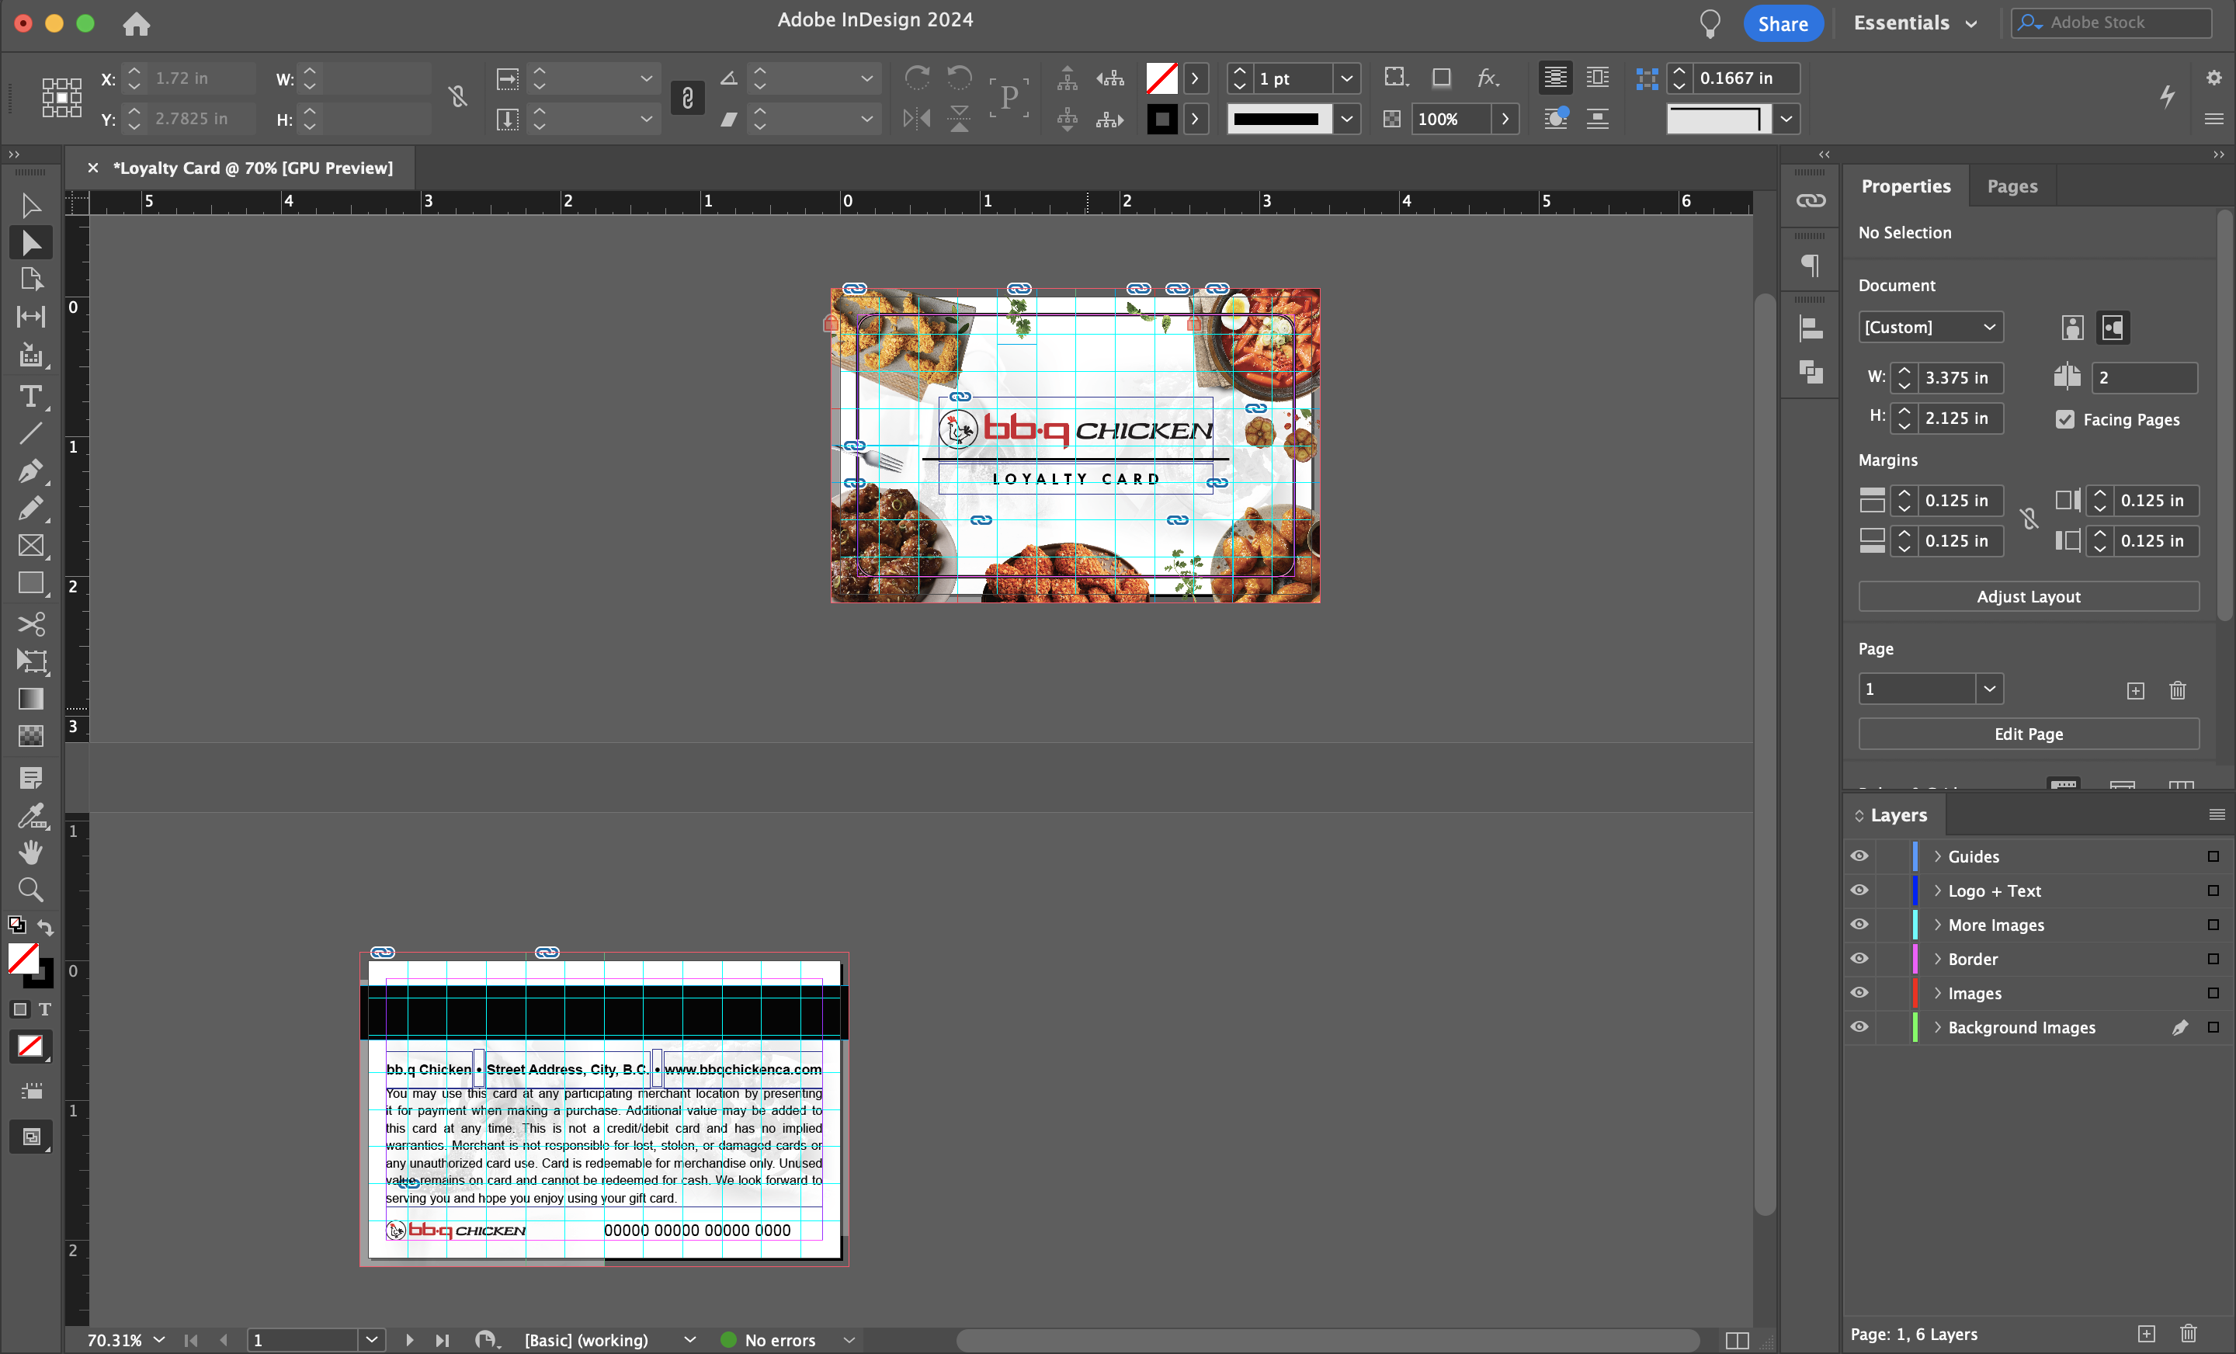The image size is (2236, 1354).
Task: Select the Note tool
Action: pyautogui.click(x=31, y=778)
